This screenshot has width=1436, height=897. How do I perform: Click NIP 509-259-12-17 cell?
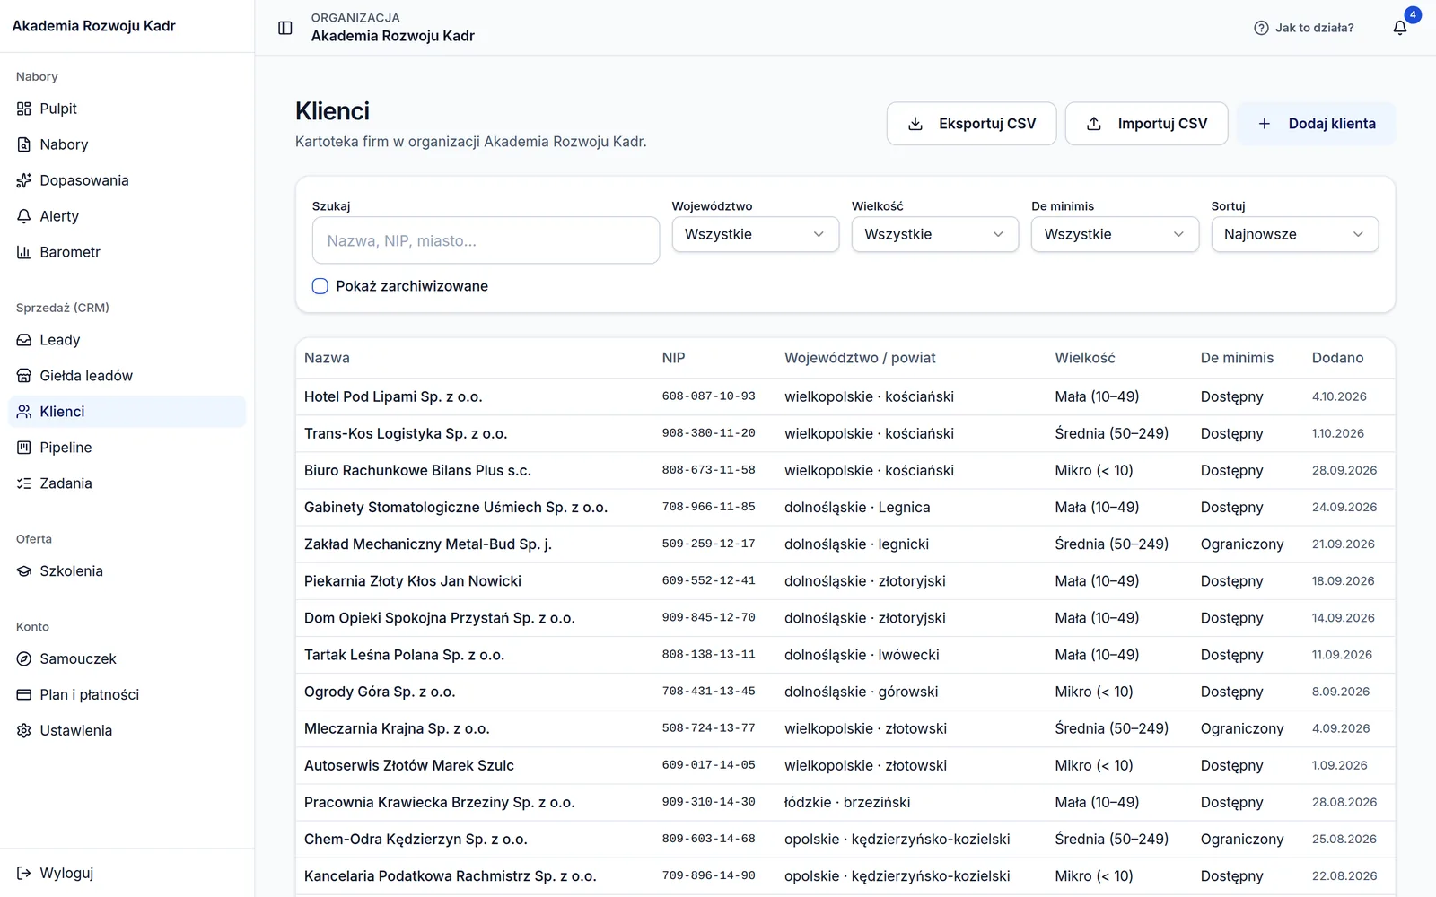coord(709,544)
